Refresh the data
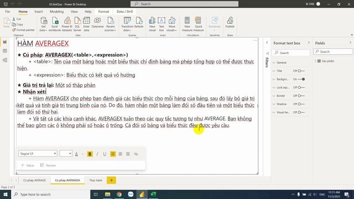The height and width of the screenshot is (199, 354). (139, 23)
